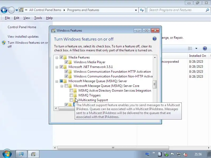
Task: Click the Programs and Features help icon
Action: coord(205,48)
